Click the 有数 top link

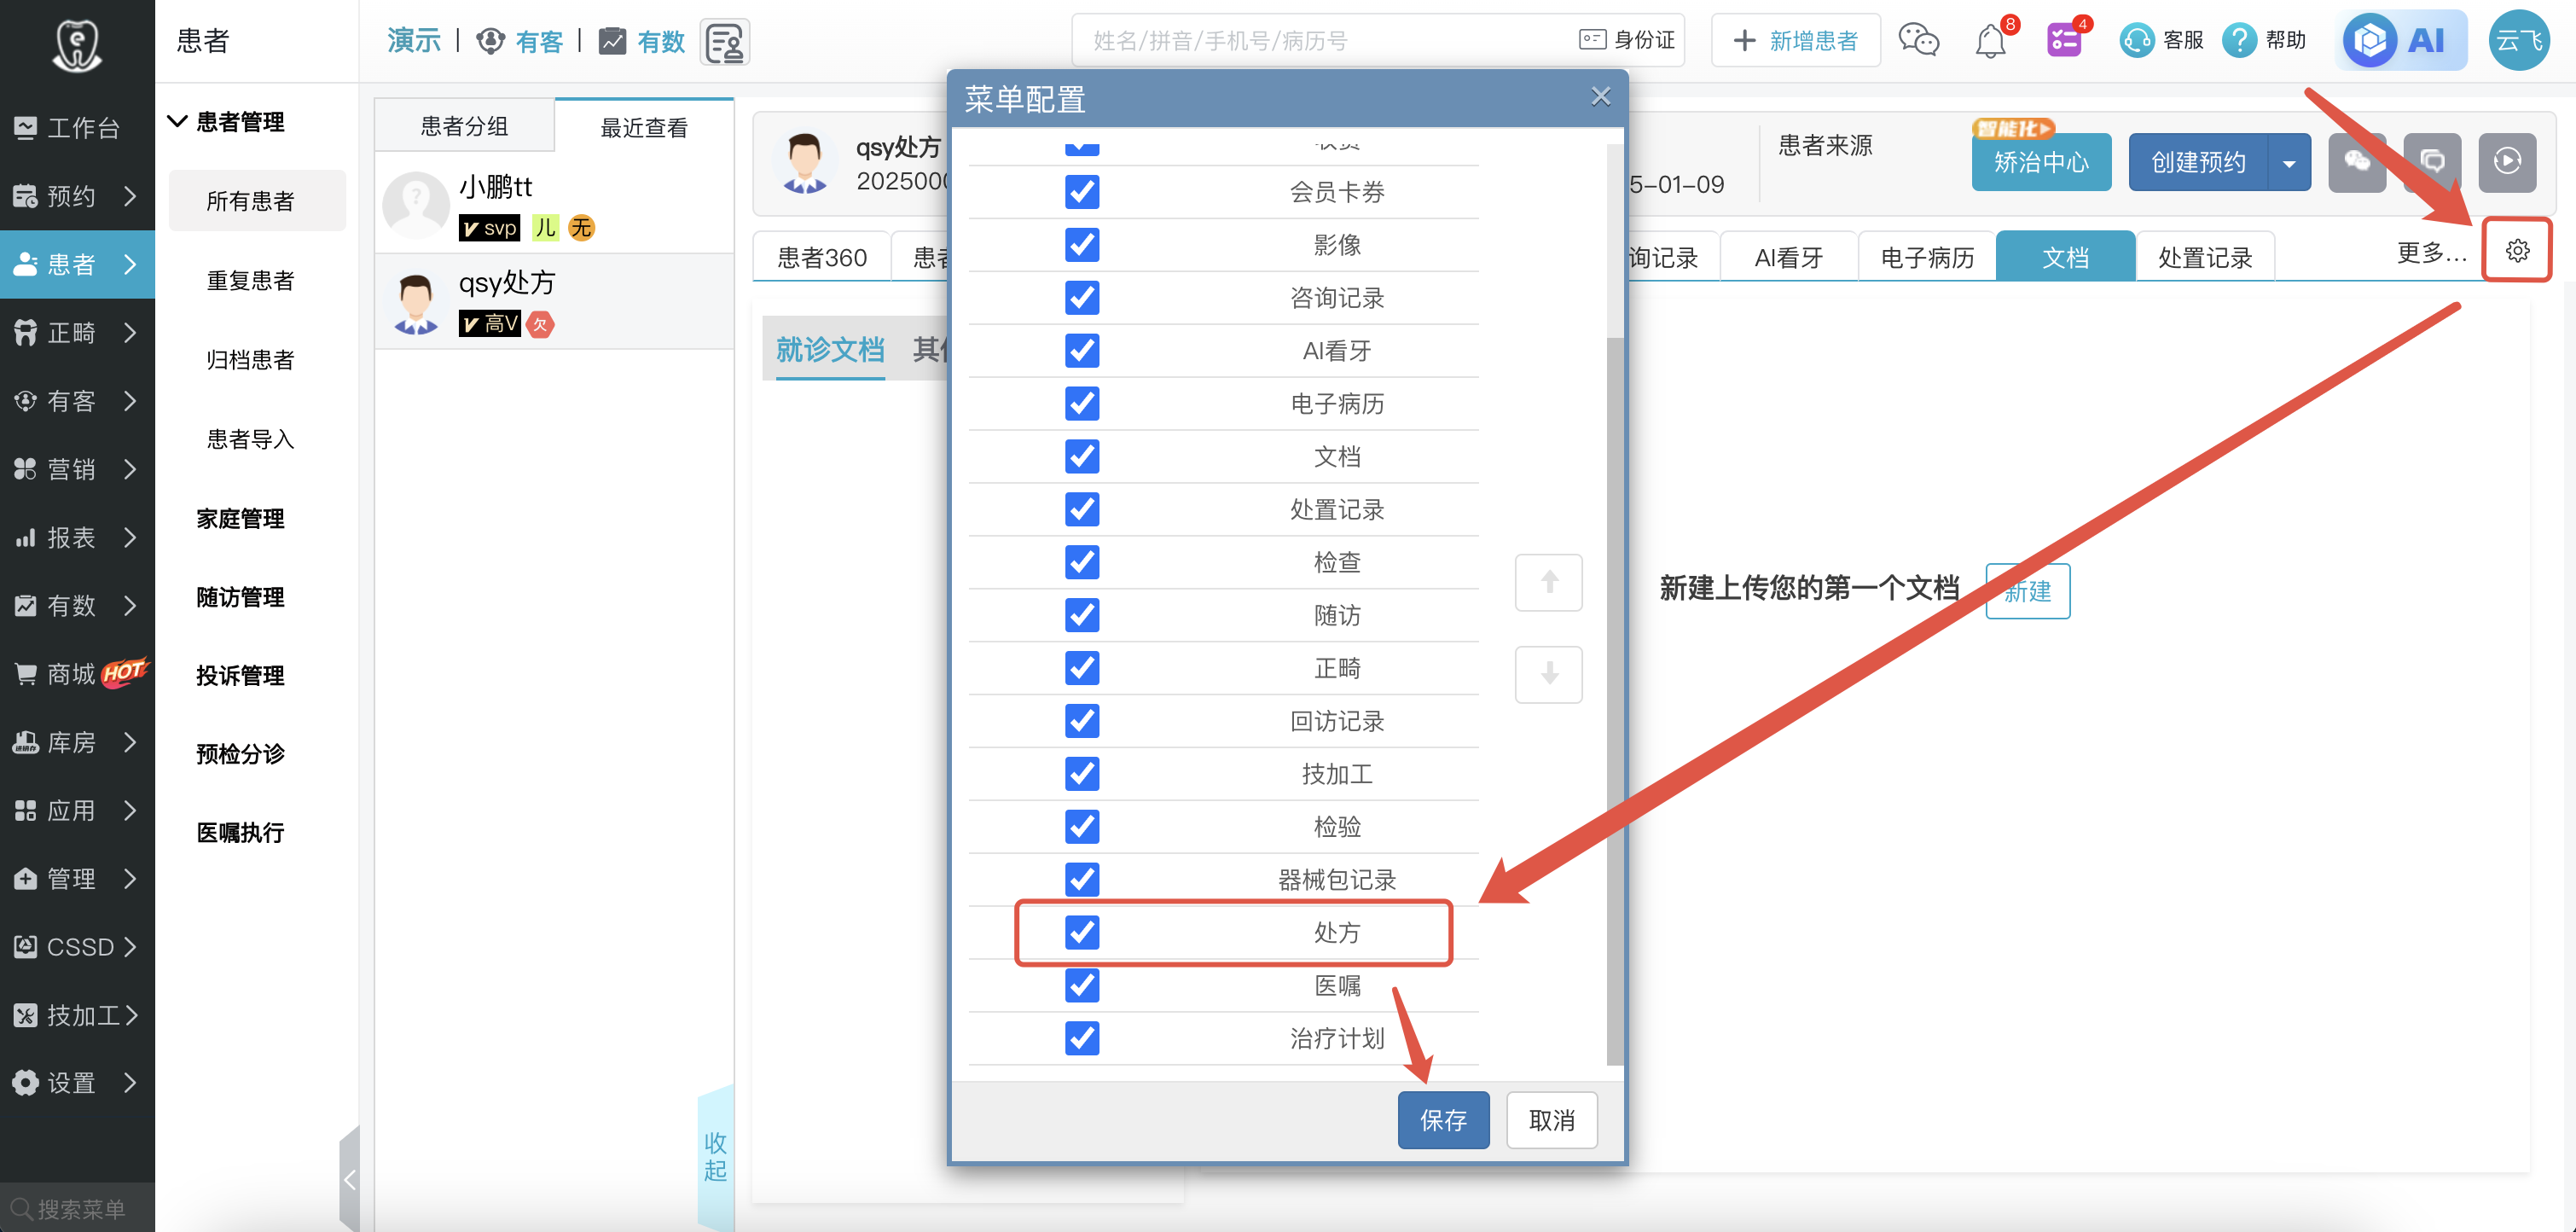(641, 41)
